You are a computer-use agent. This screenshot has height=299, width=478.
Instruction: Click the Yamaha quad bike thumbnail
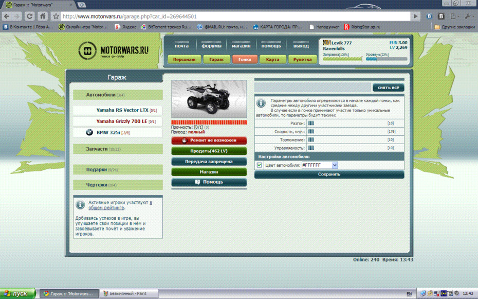209,99
